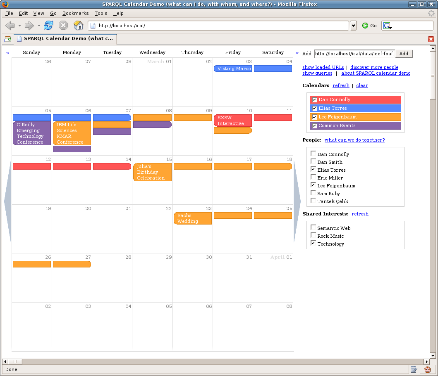Go to the Home page icon
This screenshot has height=376, width=438.
pyautogui.click(x=78, y=26)
